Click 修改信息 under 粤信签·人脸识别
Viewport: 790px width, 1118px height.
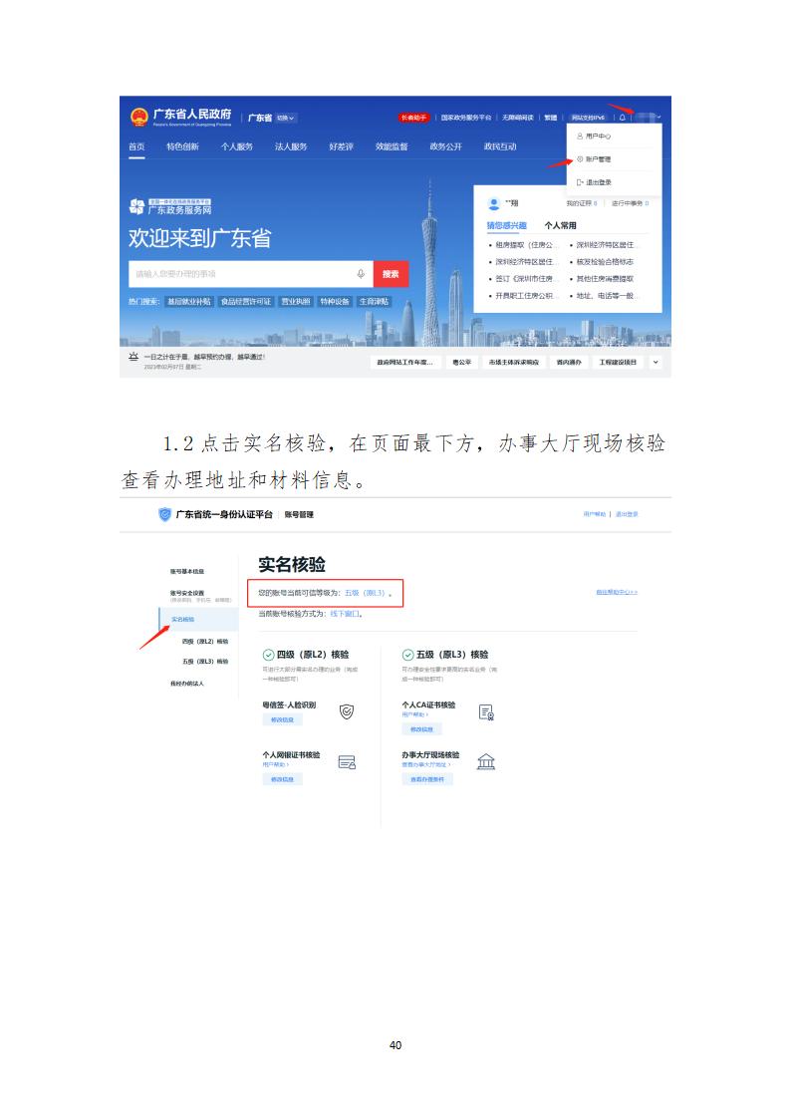(x=282, y=720)
